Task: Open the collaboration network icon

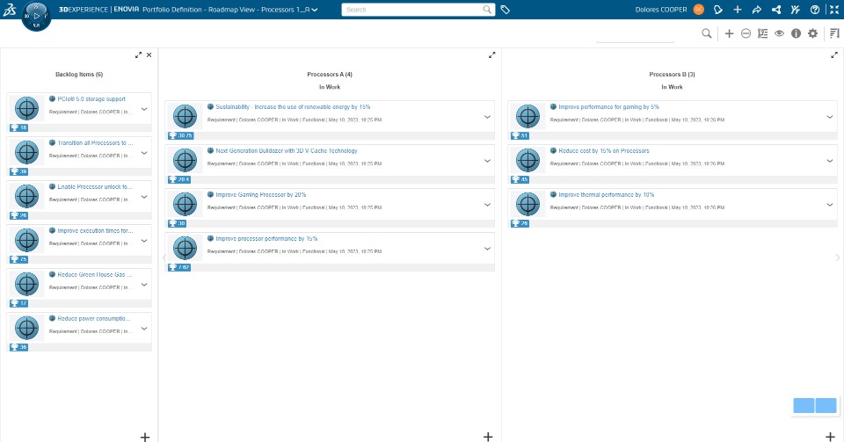Action: coord(776,10)
